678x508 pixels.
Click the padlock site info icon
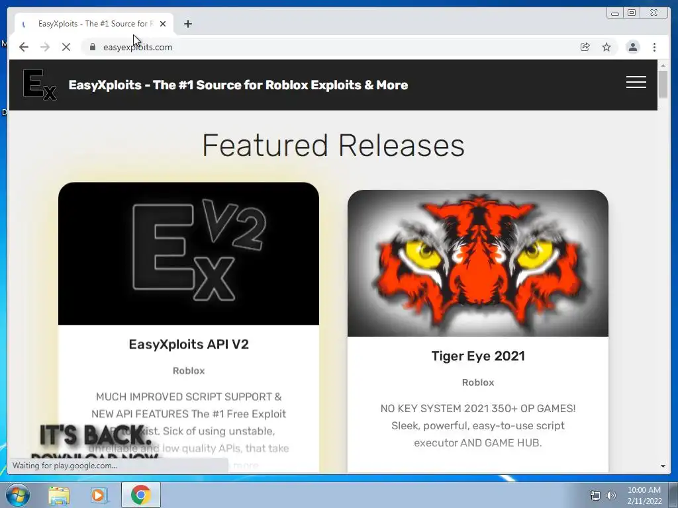tap(93, 47)
